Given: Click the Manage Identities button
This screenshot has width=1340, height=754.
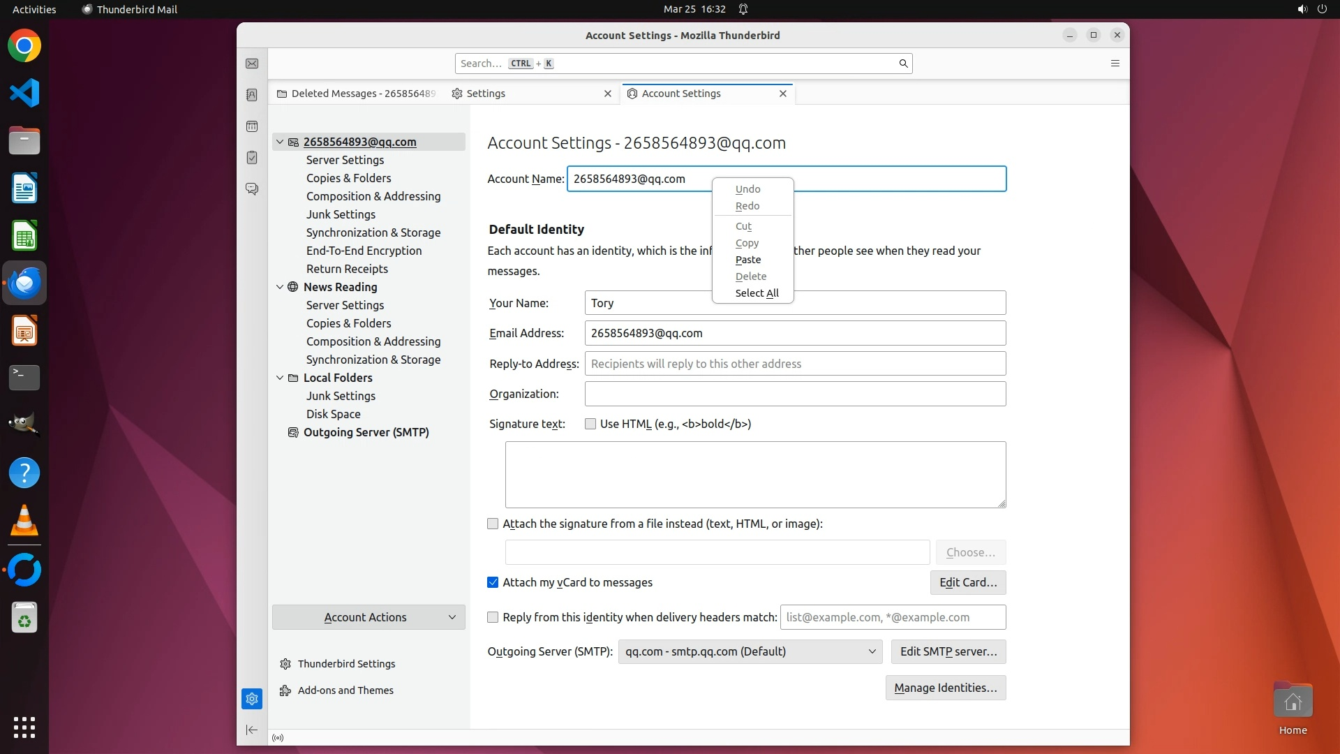Looking at the screenshot, I should tap(945, 688).
